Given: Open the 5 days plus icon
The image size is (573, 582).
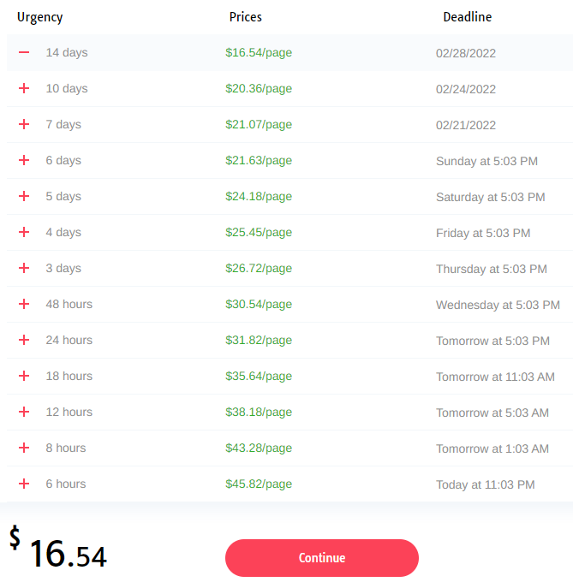Looking at the screenshot, I should (x=24, y=196).
